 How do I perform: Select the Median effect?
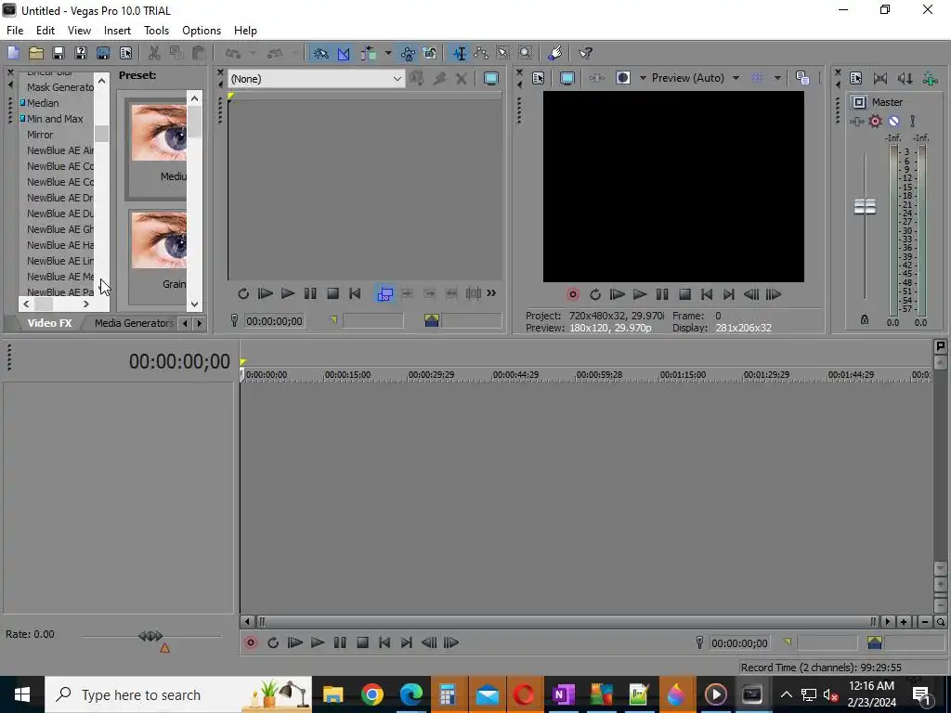43,103
